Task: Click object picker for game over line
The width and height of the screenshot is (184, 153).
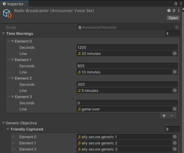Action: [x=175, y=109]
